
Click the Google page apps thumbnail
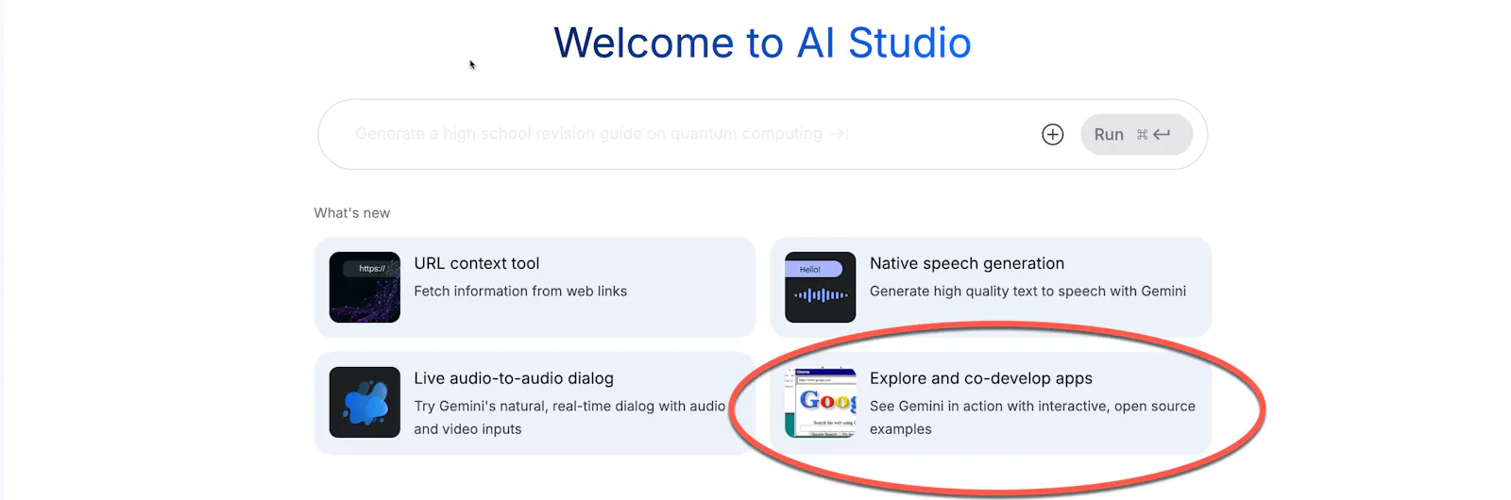coord(820,402)
